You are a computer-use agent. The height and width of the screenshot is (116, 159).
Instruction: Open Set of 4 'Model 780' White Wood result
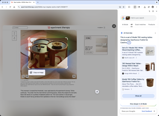132,49
